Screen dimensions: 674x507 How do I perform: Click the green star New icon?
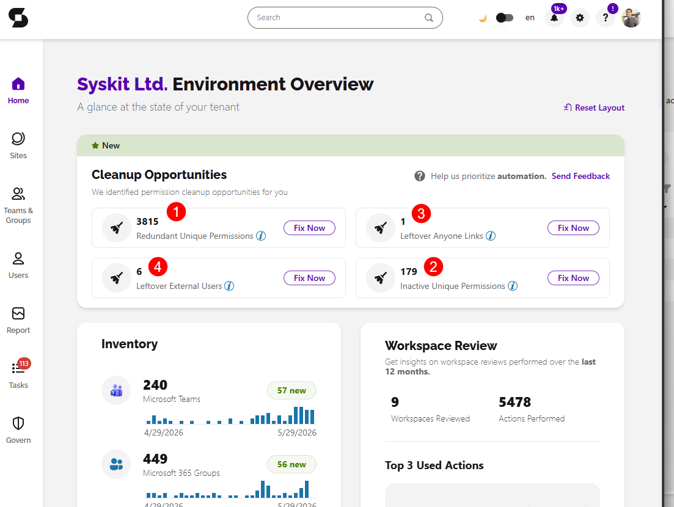pyautogui.click(x=95, y=145)
